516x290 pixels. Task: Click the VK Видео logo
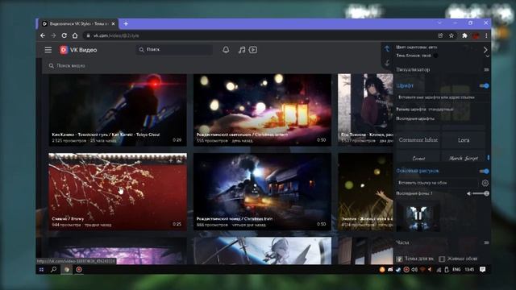coord(78,50)
